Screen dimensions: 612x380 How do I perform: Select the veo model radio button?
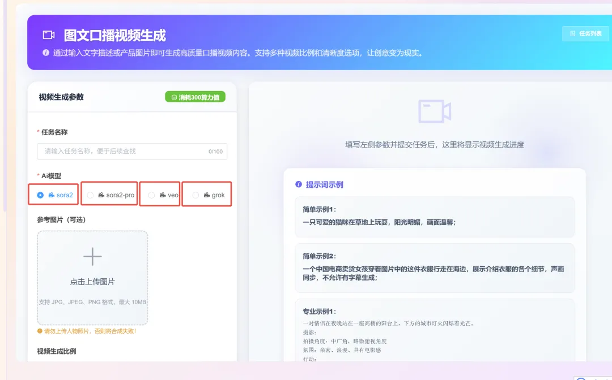click(x=151, y=195)
